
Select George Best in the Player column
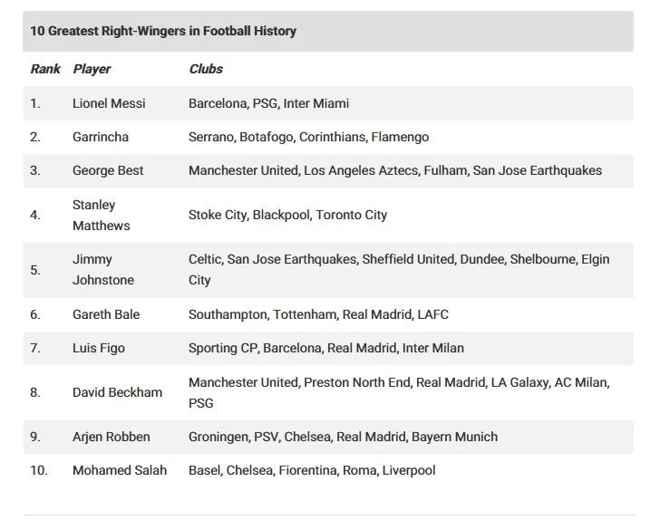(108, 170)
